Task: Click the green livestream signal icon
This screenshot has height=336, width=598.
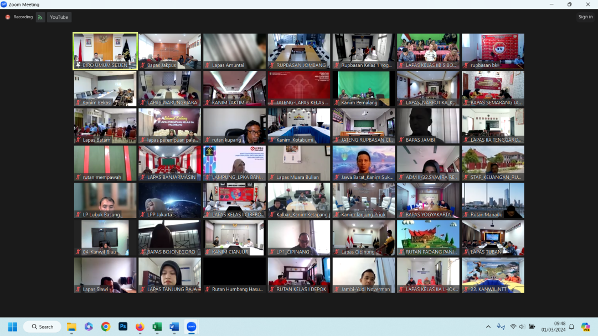Action: [x=40, y=17]
